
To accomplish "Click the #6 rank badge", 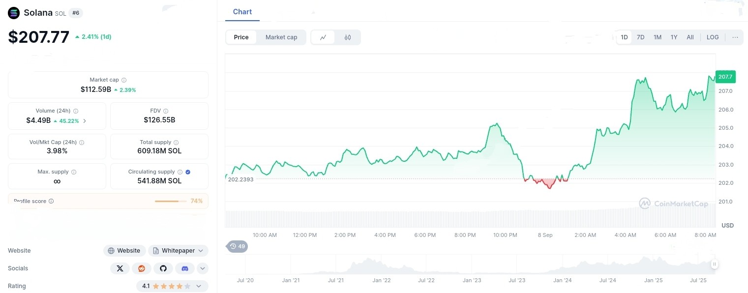I will (x=76, y=13).
